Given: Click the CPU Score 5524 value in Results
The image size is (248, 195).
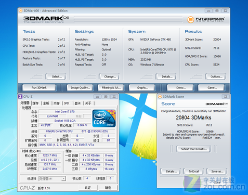Looking at the screenshot, I should click(216, 64).
